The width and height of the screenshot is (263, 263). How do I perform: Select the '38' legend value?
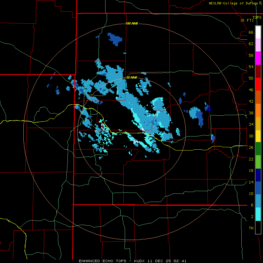(251, 113)
